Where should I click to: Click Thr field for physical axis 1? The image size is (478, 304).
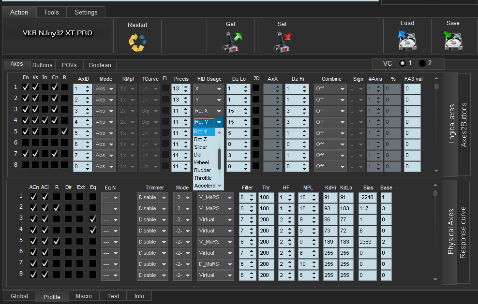click(x=266, y=197)
